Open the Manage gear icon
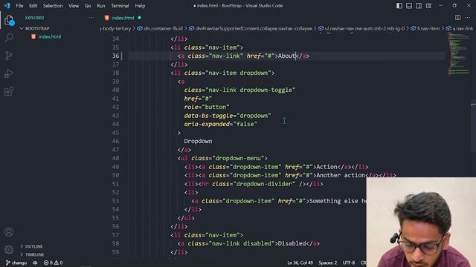476x267 pixels. (x=9, y=249)
